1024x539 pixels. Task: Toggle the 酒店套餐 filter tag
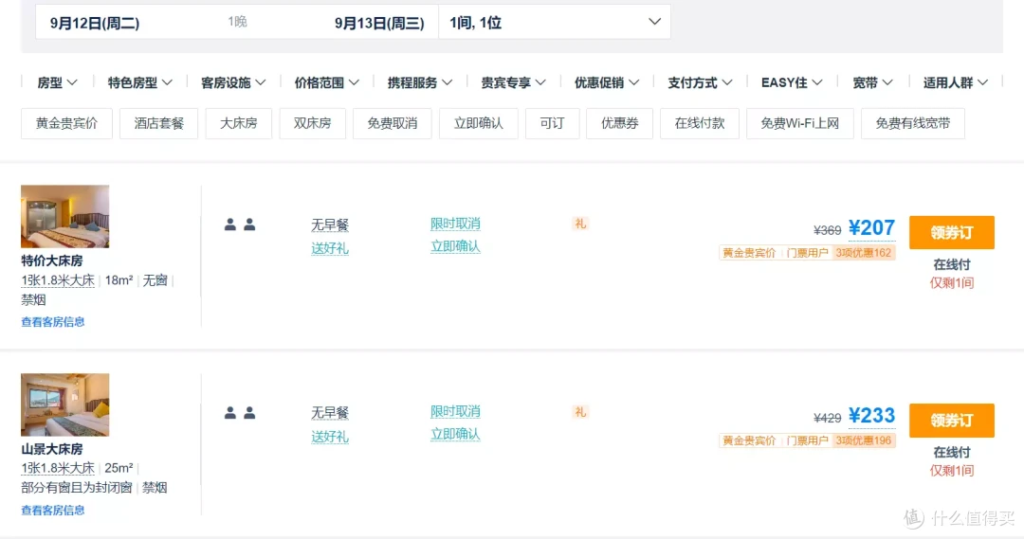pos(158,123)
